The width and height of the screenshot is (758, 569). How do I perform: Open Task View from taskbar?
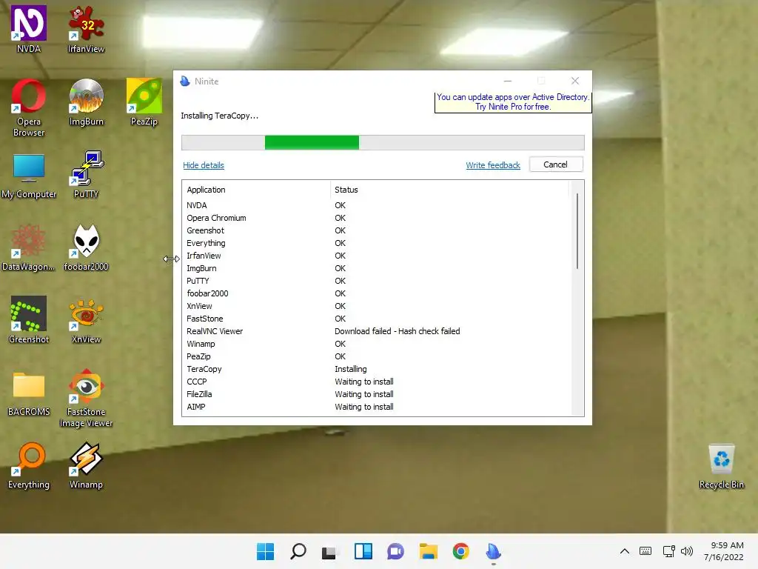[329, 551]
